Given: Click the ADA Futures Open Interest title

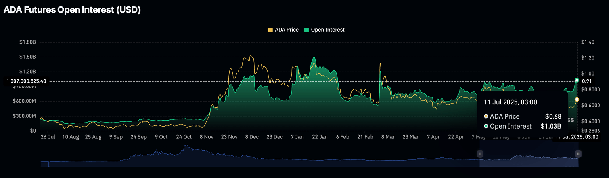Looking at the screenshot, I should (x=72, y=11).
